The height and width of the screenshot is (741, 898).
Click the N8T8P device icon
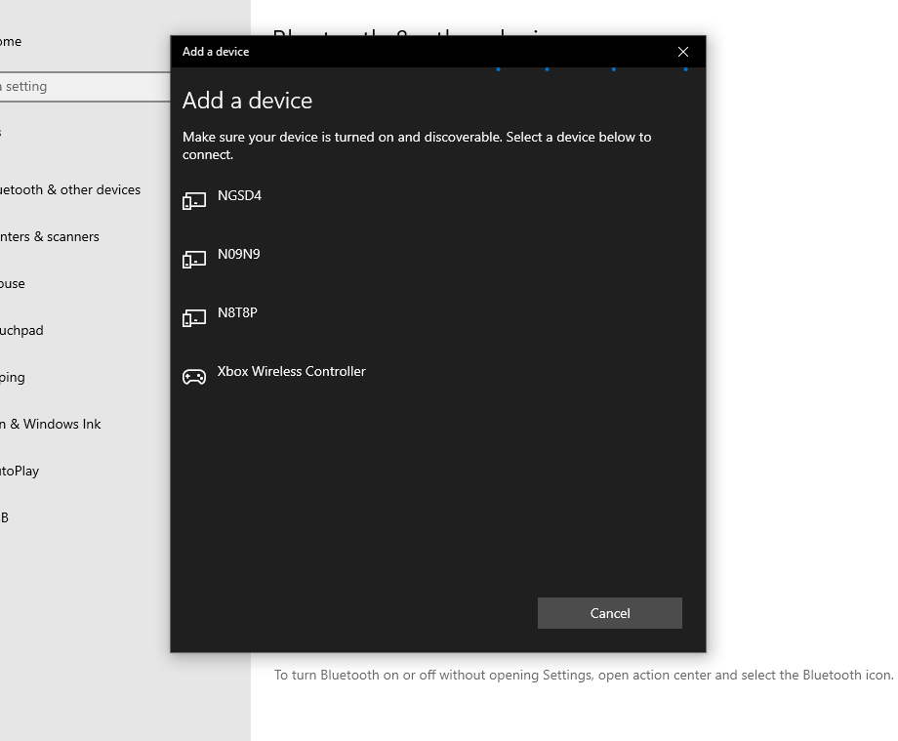pos(194,318)
